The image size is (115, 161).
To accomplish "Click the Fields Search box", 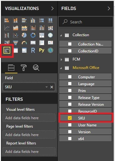I will click(x=86, y=22).
